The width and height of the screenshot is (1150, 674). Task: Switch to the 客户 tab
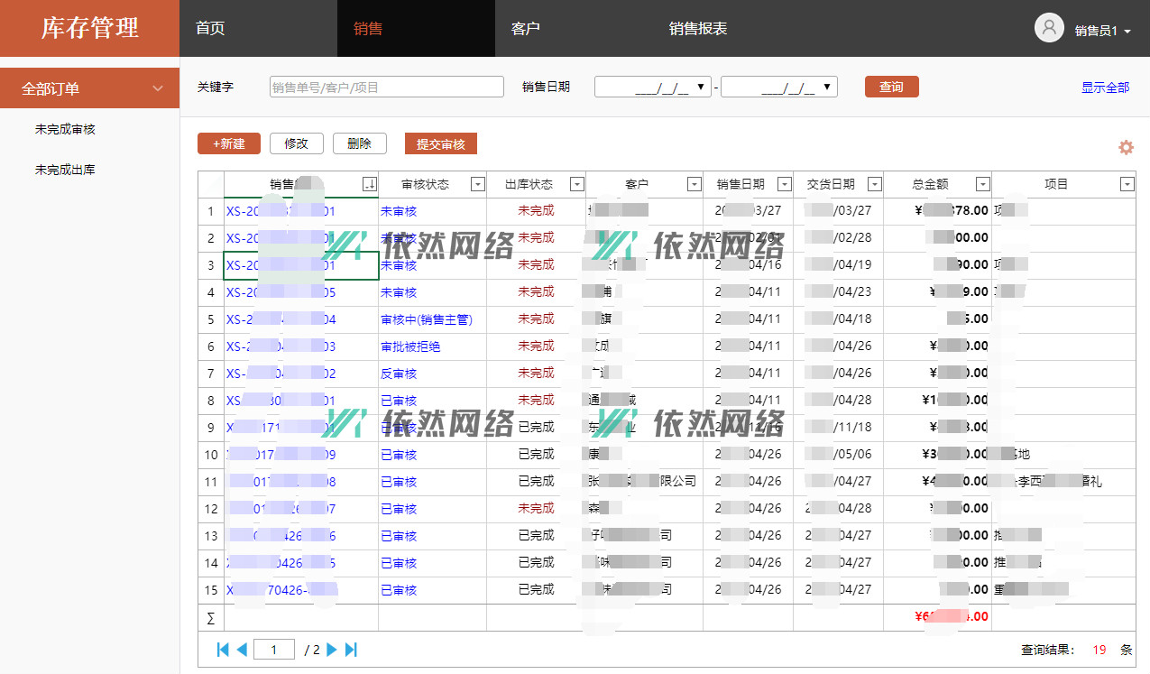tap(525, 28)
